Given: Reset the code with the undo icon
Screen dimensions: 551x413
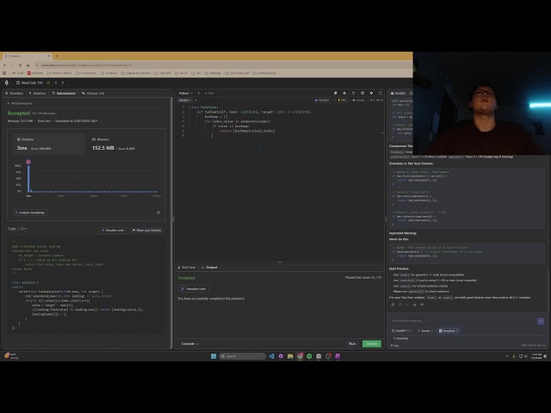Looking at the screenshot, I should point(353,94).
